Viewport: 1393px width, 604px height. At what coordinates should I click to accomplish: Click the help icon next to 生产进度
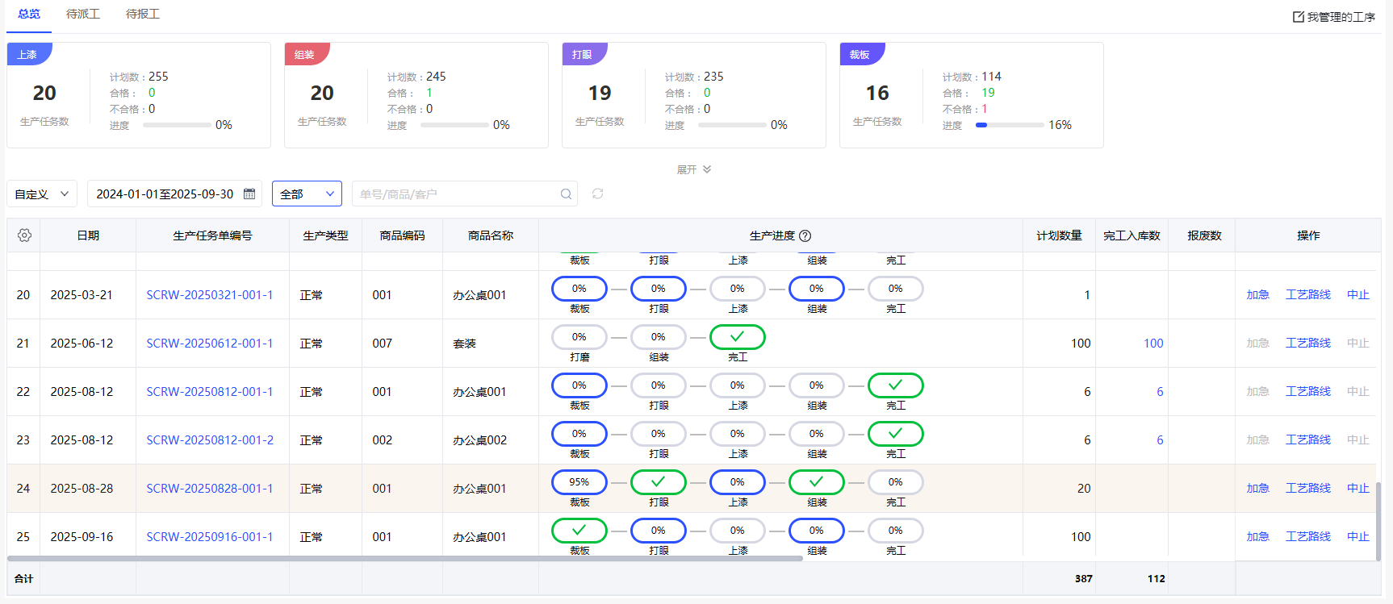tap(805, 235)
